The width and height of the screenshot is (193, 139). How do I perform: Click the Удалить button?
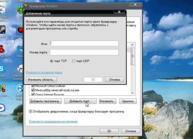coord(128,101)
